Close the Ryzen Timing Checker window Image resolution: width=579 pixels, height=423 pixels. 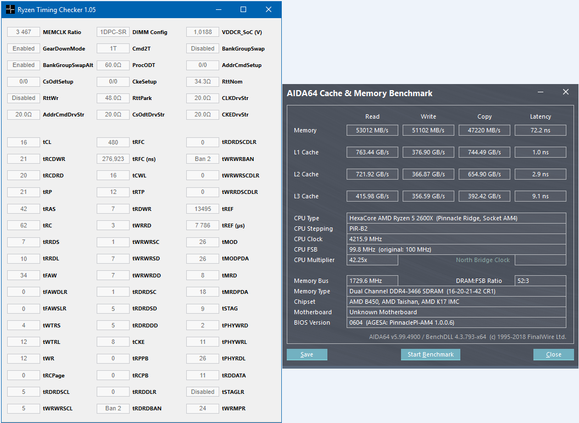(x=269, y=9)
